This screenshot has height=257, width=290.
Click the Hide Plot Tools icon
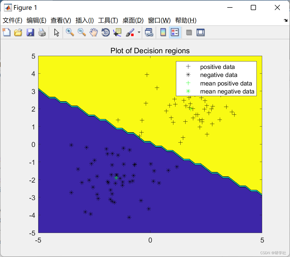pyautogui.click(x=189, y=33)
